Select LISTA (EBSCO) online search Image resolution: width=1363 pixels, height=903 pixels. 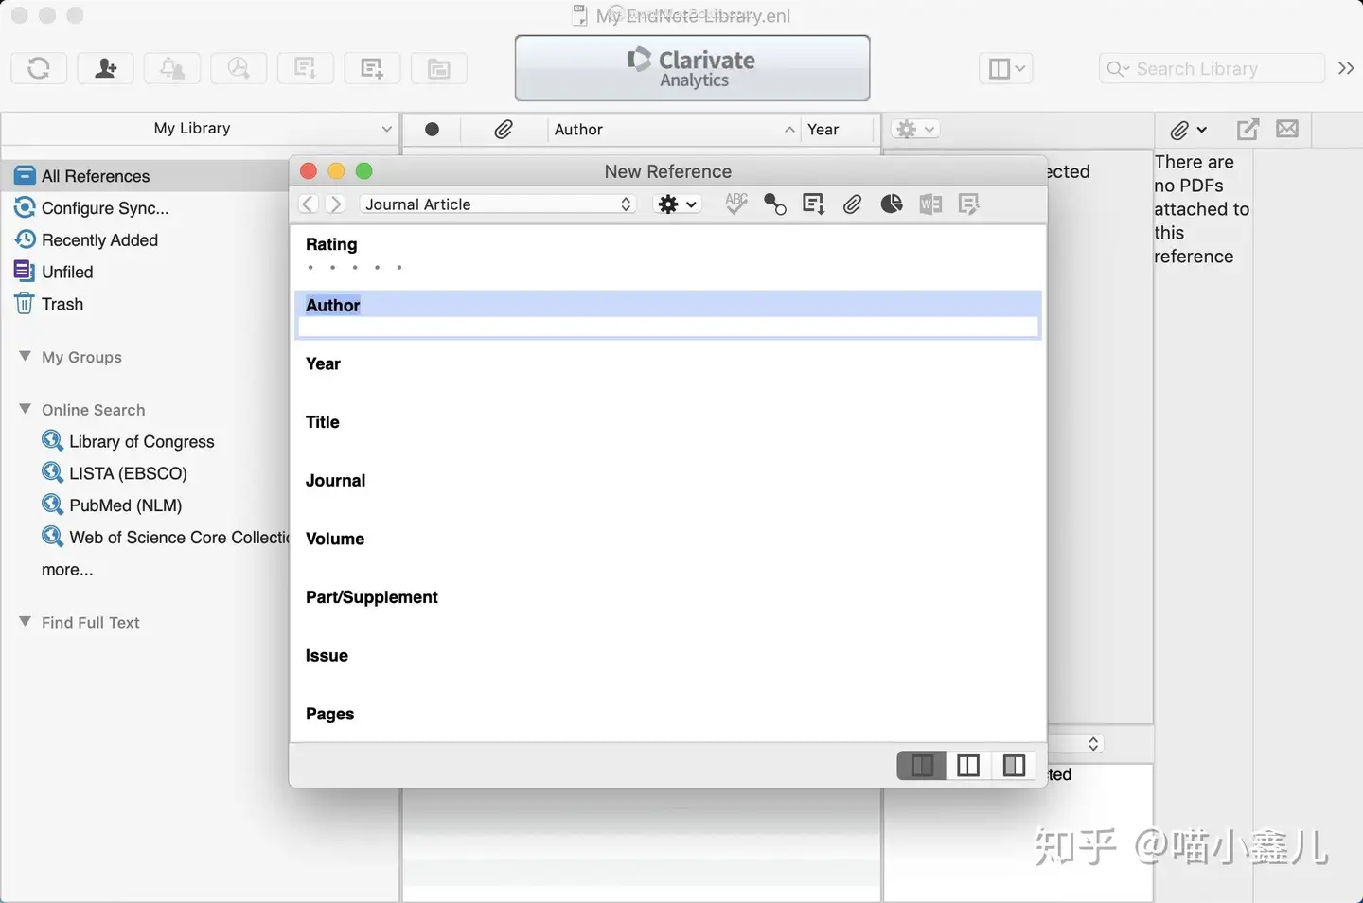(x=128, y=473)
